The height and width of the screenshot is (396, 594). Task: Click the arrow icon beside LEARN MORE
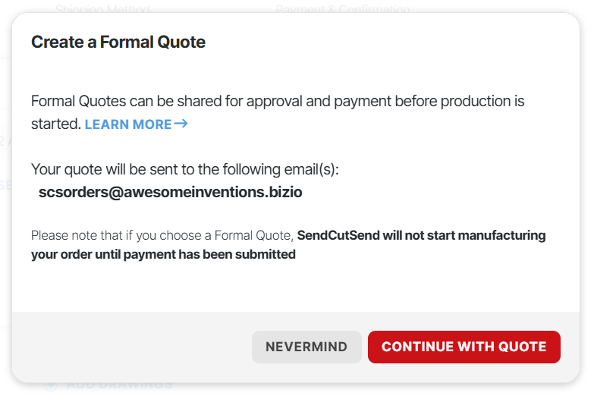click(181, 124)
